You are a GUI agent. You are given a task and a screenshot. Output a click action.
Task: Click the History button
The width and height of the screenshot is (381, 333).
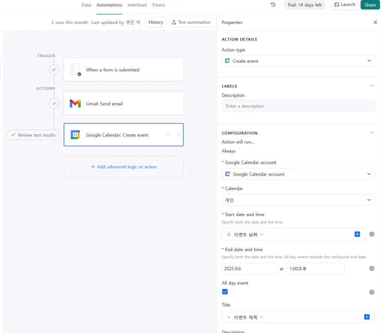coord(156,23)
